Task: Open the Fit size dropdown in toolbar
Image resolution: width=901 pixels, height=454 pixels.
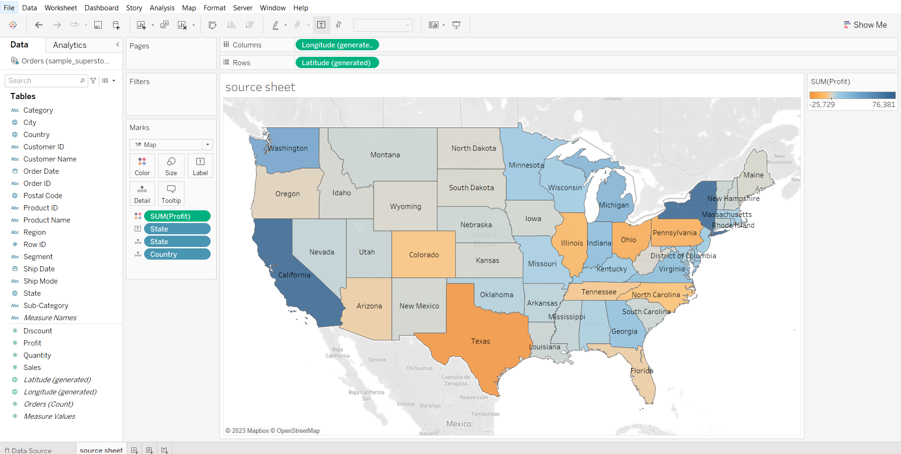Action: pyautogui.click(x=383, y=25)
